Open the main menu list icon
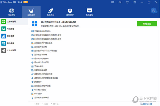The width and height of the screenshot is (160, 106). click(135, 2)
